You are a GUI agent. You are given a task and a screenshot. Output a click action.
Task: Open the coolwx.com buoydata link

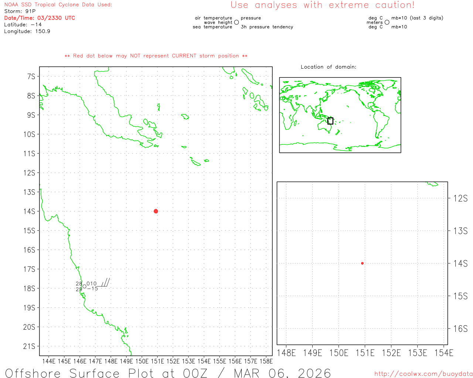coord(423,374)
